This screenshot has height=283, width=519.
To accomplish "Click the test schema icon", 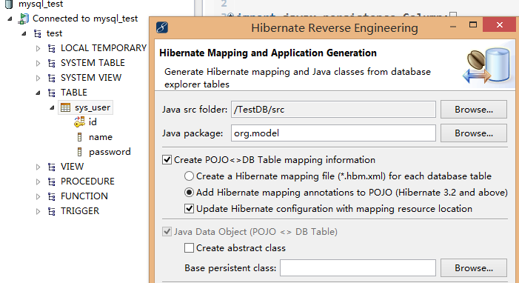I will [x=38, y=33].
